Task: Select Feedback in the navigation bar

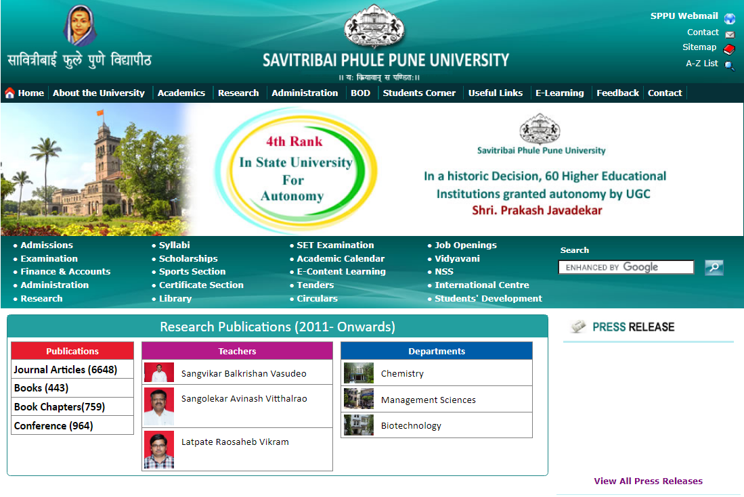Action: pyautogui.click(x=617, y=93)
